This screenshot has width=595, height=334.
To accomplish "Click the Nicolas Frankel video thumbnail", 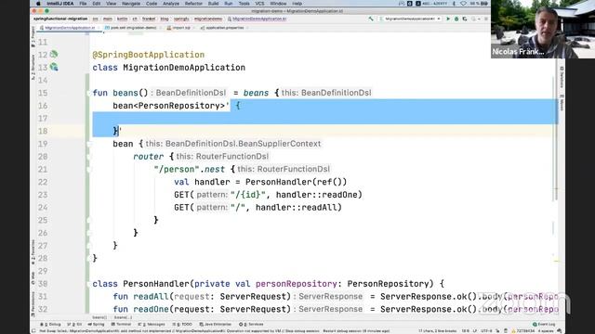I will (543, 29).
